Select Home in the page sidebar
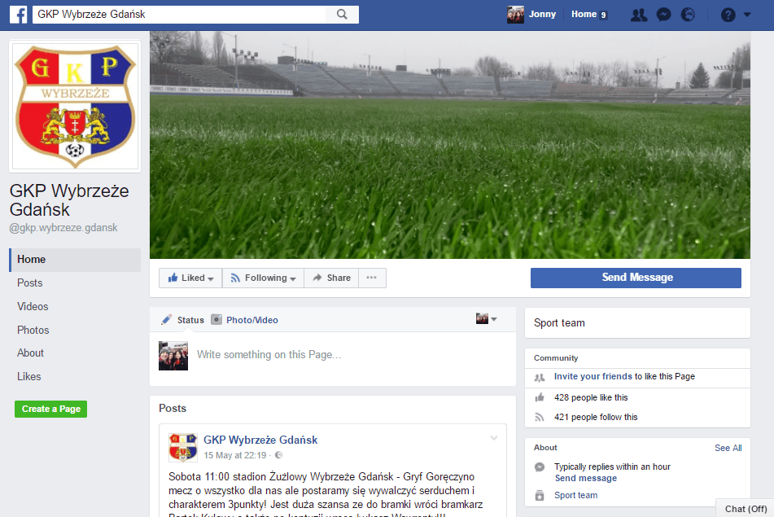Screen dimensions: 774x517 pos(75,260)
